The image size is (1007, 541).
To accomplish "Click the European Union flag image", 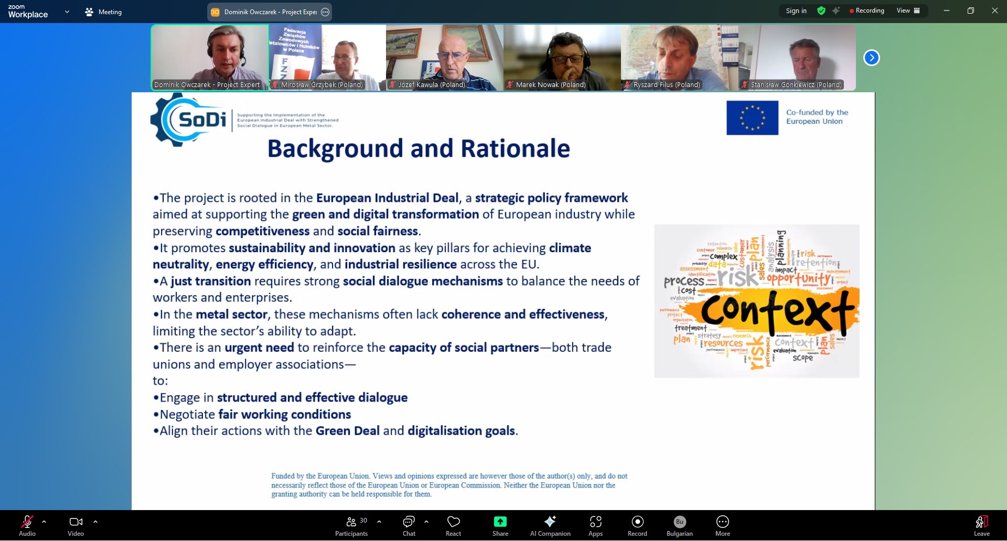I will (752, 117).
